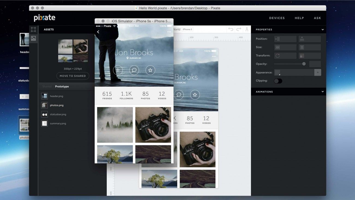The width and height of the screenshot is (355, 200).
Task: Click the iOS Simulator window title bar
Action: click(134, 21)
